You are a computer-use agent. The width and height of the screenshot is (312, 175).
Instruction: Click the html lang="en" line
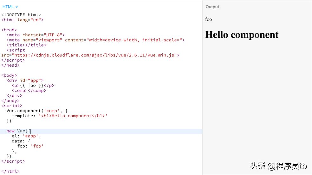click(23, 20)
